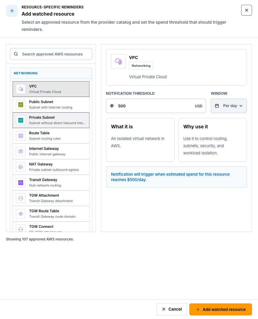Click the USD currency label
This screenshot has height=319, width=258.
coord(199,106)
